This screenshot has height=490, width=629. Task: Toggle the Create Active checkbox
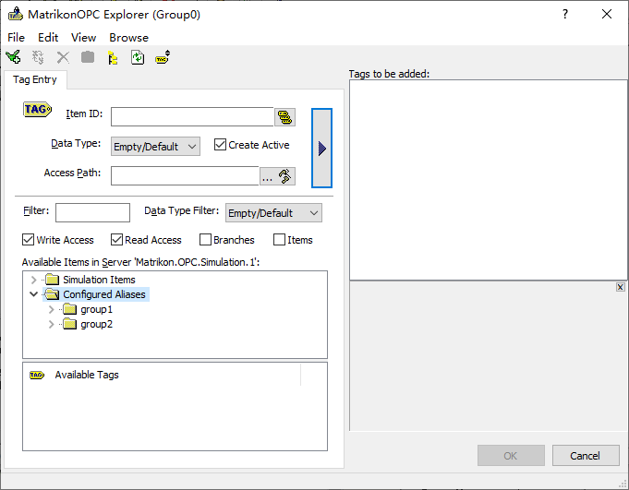tap(220, 145)
